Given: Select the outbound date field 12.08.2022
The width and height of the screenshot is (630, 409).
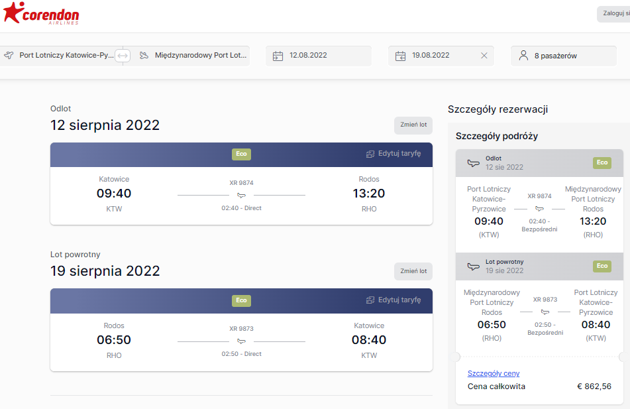Looking at the screenshot, I should 319,56.
